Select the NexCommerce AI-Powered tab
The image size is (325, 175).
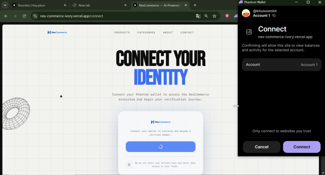pos(160,5)
